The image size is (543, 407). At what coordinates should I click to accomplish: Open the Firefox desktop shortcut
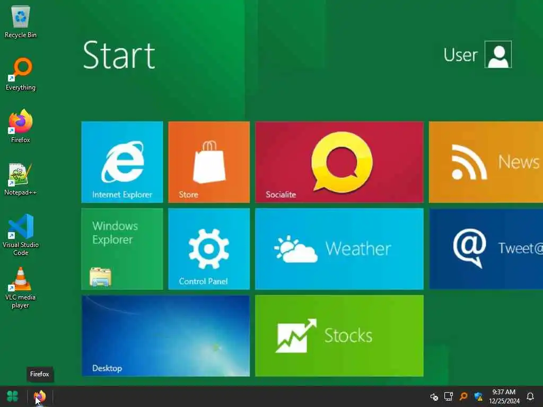[21, 126]
